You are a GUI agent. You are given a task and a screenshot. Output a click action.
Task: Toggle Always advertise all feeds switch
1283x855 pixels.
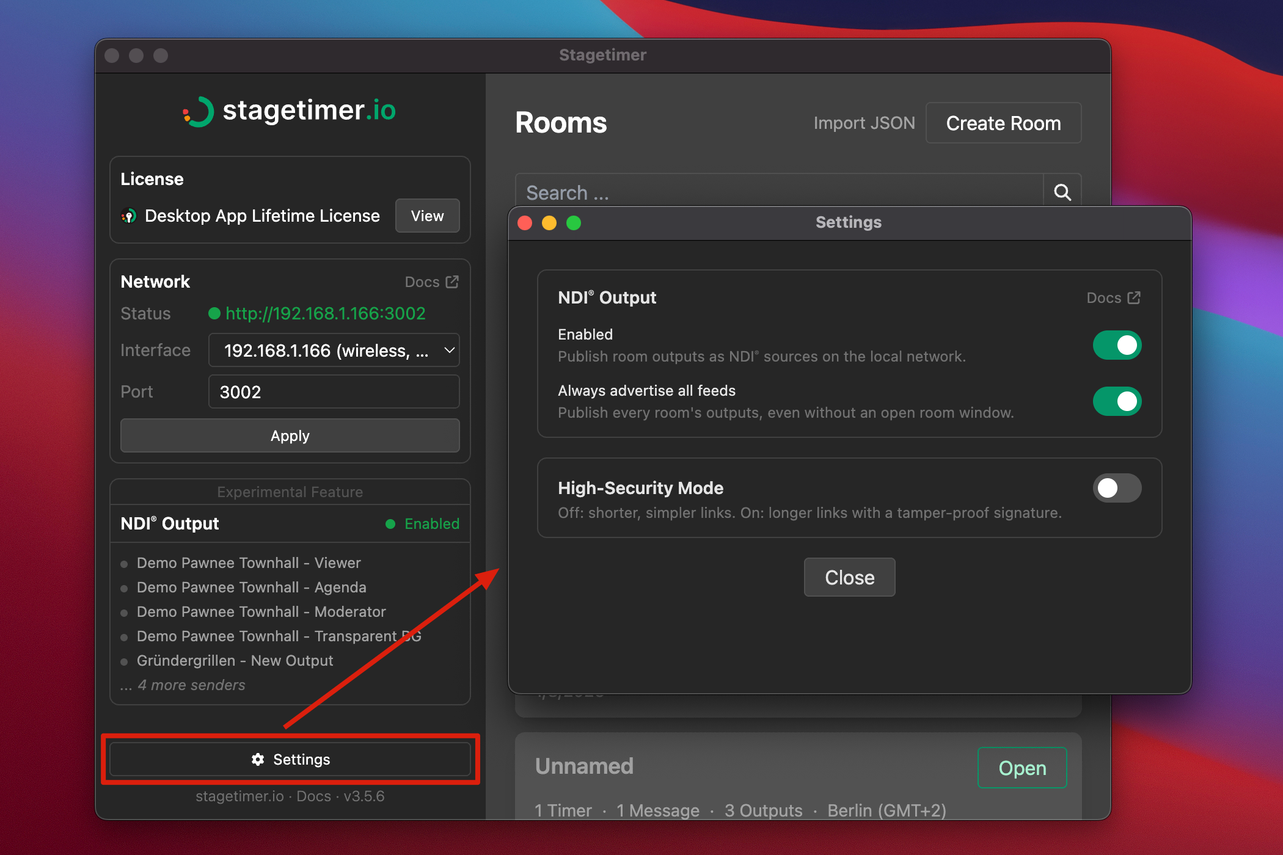click(x=1117, y=401)
